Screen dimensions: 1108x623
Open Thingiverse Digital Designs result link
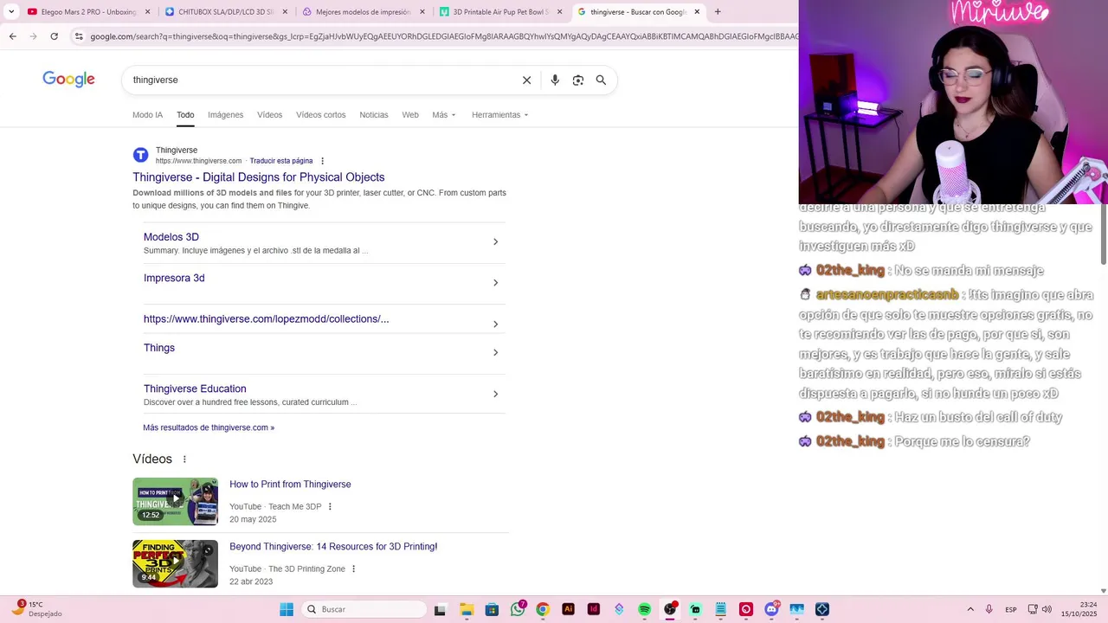pos(259,177)
